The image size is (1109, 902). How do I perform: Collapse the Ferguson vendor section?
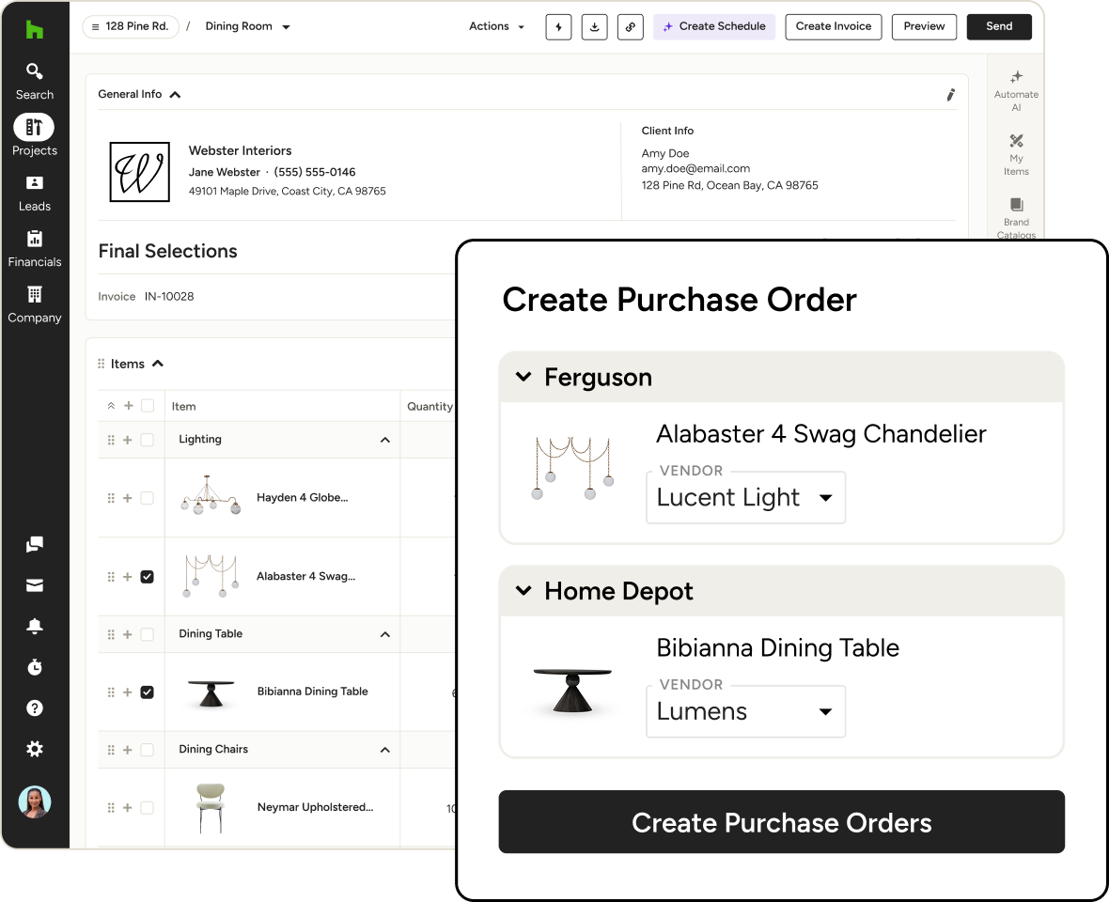click(523, 377)
